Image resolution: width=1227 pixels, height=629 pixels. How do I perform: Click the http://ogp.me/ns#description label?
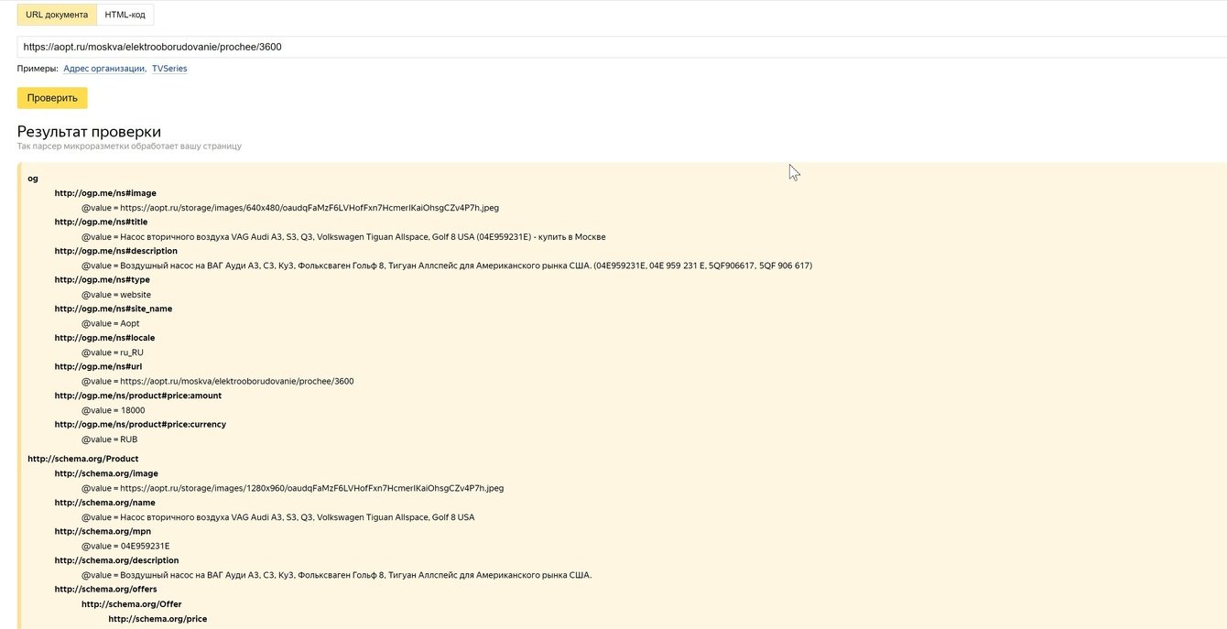tap(116, 251)
